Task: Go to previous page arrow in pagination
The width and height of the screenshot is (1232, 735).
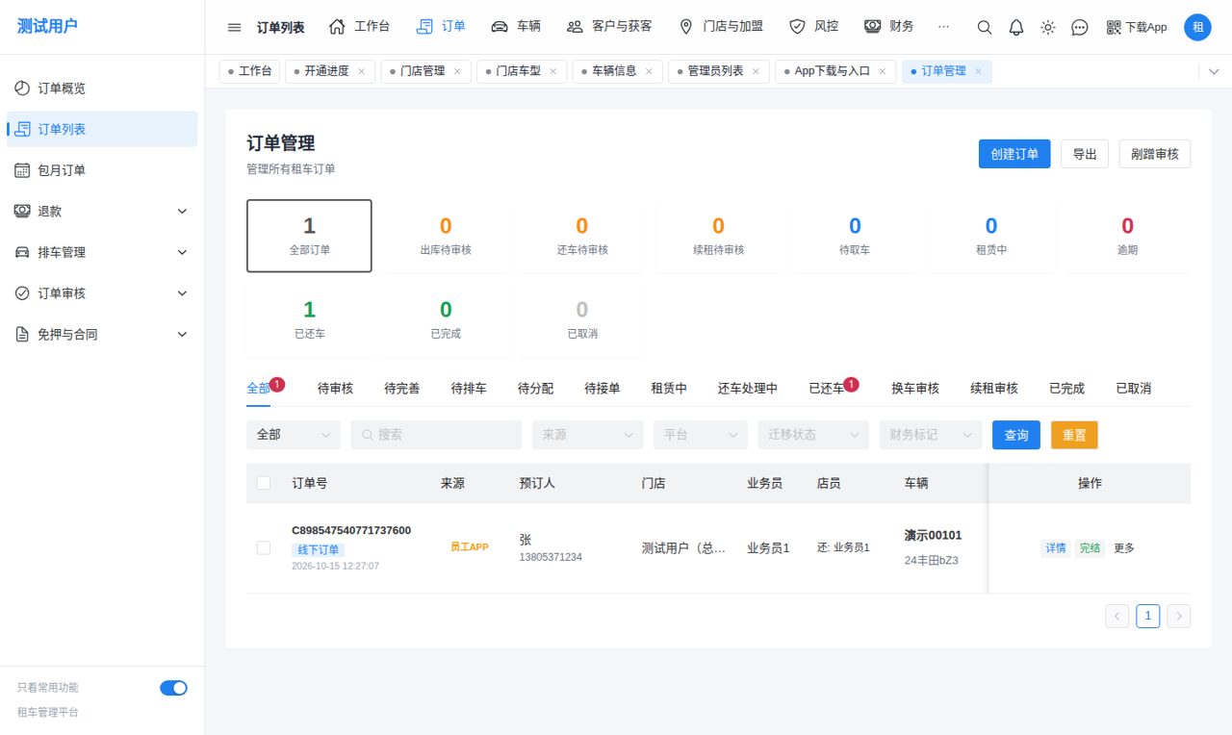Action: pos(1117,617)
